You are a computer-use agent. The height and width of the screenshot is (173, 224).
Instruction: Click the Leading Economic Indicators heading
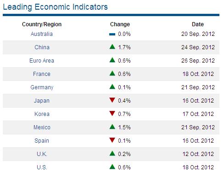click(55, 7)
